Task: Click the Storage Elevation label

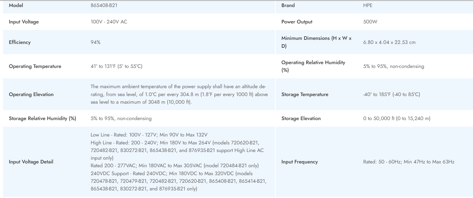Action: [x=301, y=118]
